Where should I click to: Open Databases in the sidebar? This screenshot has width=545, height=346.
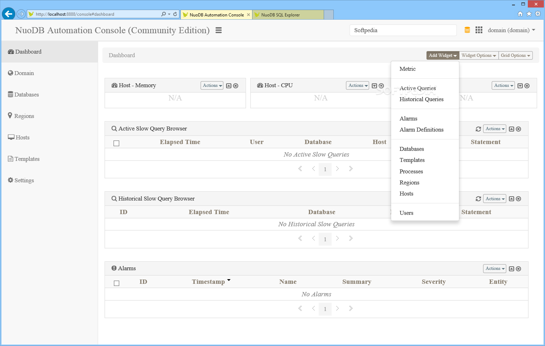tap(49, 95)
